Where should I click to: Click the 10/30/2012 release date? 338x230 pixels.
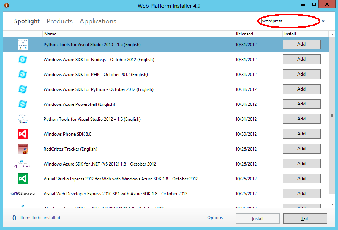[x=246, y=134]
